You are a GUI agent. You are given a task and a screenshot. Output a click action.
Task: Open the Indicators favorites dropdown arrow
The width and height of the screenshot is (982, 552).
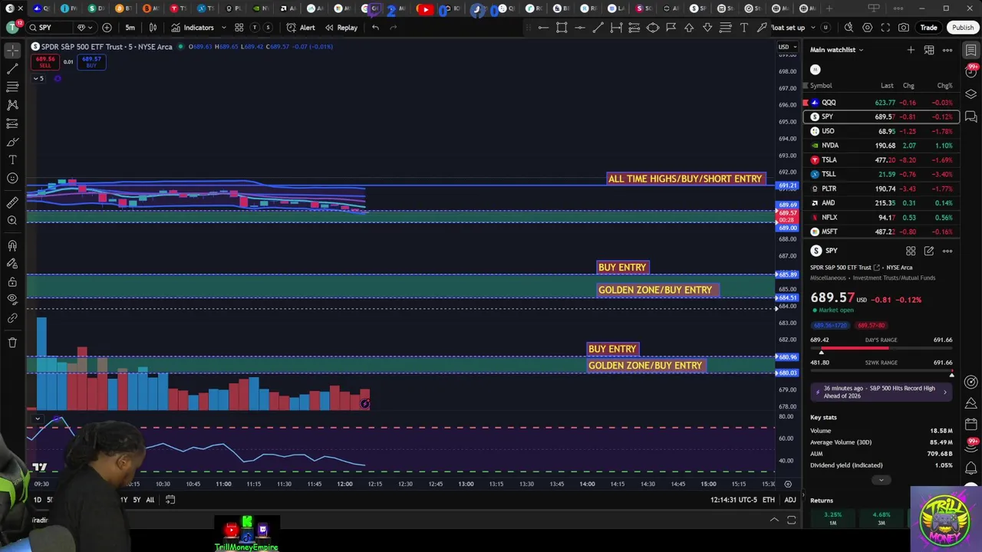pos(224,28)
